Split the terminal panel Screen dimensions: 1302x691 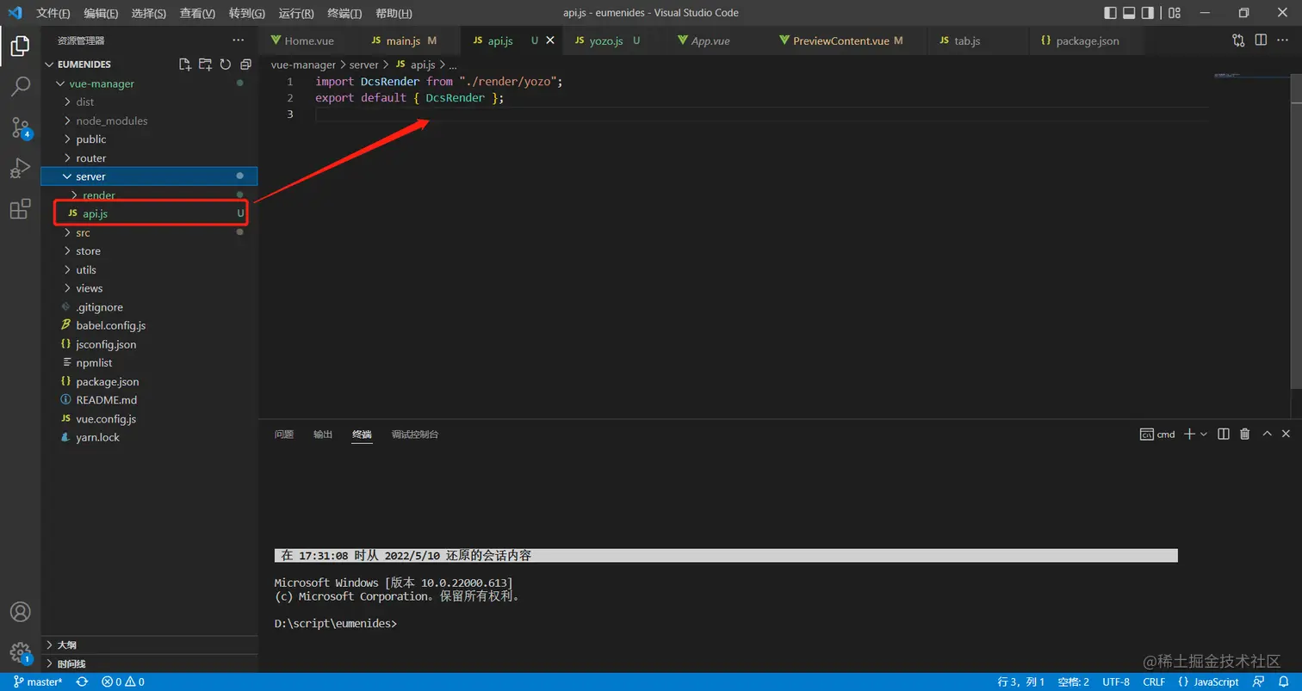click(1224, 435)
